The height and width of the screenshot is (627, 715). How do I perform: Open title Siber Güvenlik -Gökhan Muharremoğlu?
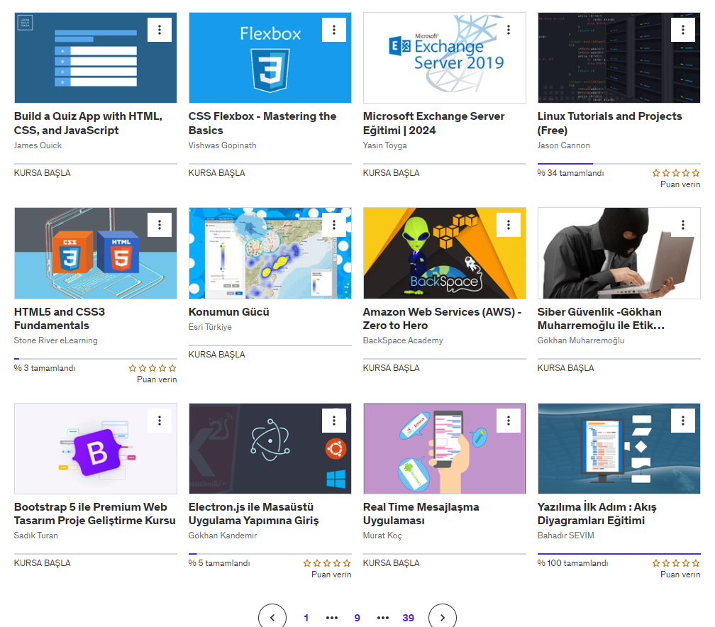click(x=601, y=318)
